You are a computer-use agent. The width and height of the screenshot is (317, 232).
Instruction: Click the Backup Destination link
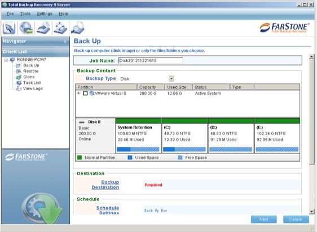(105, 185)
